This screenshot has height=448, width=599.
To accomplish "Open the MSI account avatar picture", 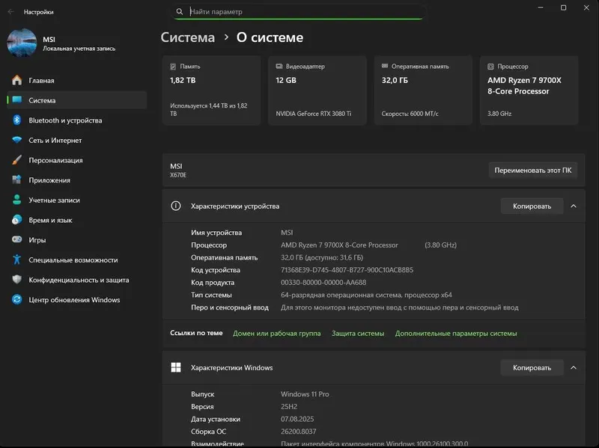I will click(22, 43).
